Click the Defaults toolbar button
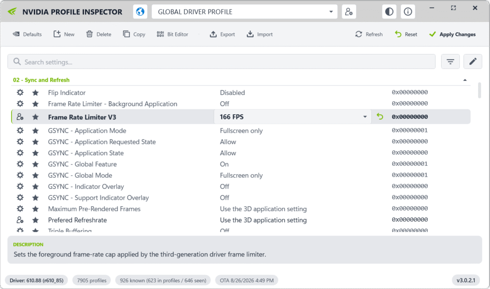 (27, 34)
